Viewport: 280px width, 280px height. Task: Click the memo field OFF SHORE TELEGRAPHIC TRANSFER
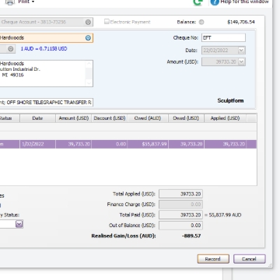tap(47, 103)
